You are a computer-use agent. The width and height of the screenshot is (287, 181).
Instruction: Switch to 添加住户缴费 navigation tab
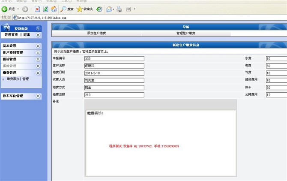(x=96, y=33)
